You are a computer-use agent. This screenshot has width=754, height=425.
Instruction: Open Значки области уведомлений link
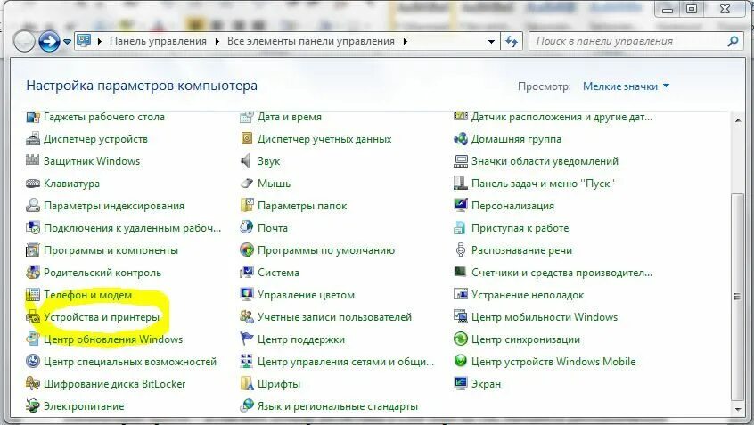tap(545, 161)
